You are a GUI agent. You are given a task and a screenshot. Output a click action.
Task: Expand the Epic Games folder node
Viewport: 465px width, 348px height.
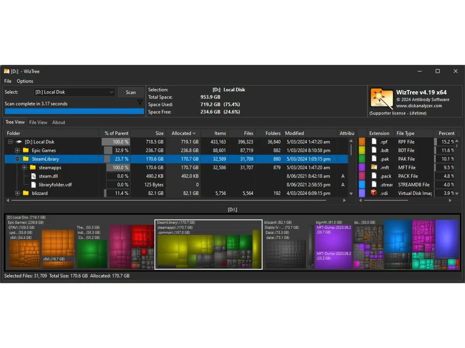(x=17, y=150)
